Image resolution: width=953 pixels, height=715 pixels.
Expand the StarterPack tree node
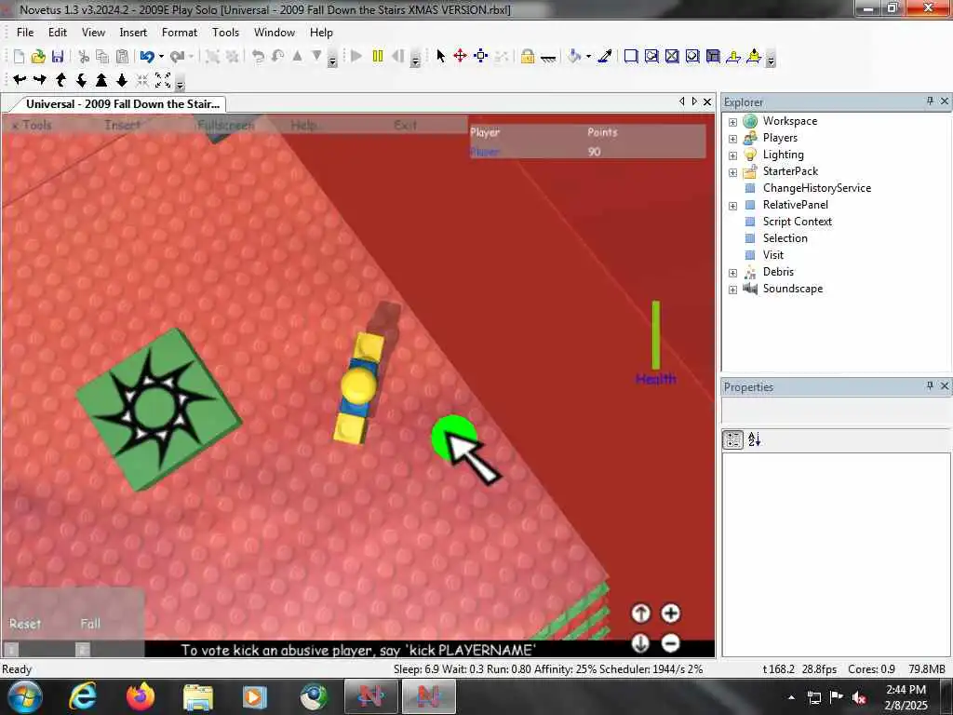coord(733,172)
